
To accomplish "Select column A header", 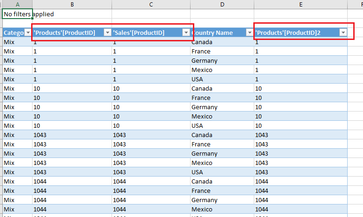I will (17, 4).
